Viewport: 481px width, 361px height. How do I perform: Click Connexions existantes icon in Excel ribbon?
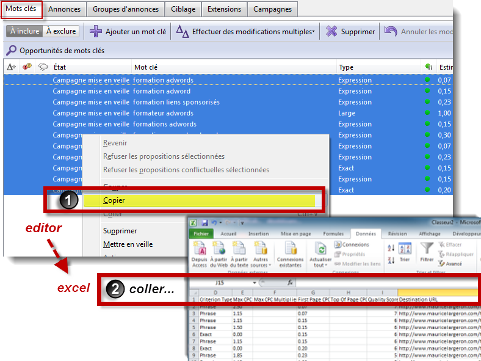[290, 249]
